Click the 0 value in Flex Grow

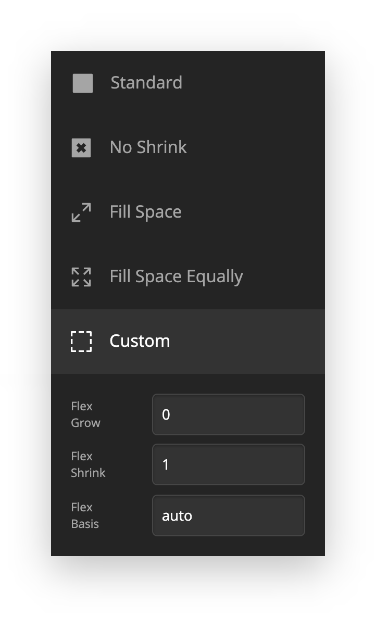click(x=166, y=415)
